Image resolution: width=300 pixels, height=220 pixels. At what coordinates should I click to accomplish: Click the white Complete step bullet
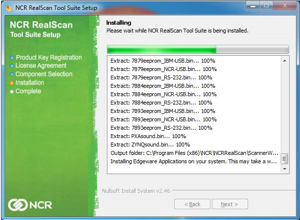(12, 92)
